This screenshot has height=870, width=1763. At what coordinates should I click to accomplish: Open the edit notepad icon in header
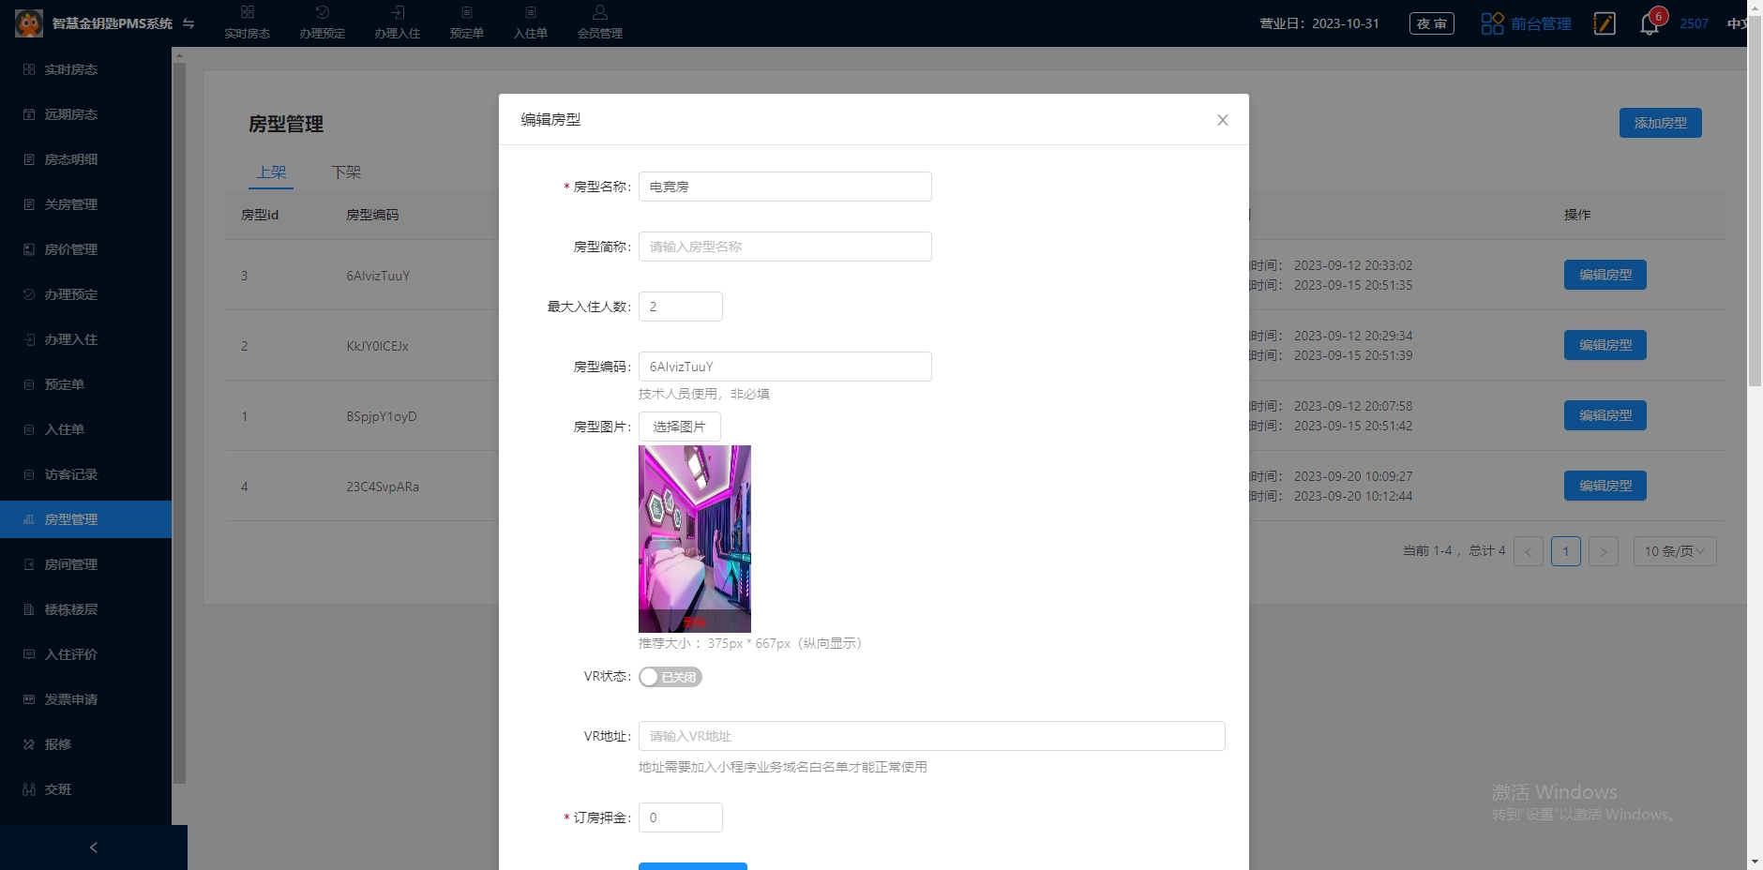1605,23
